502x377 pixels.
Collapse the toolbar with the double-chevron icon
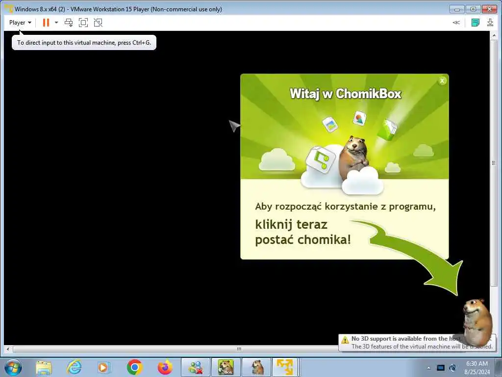coord(456,23)
